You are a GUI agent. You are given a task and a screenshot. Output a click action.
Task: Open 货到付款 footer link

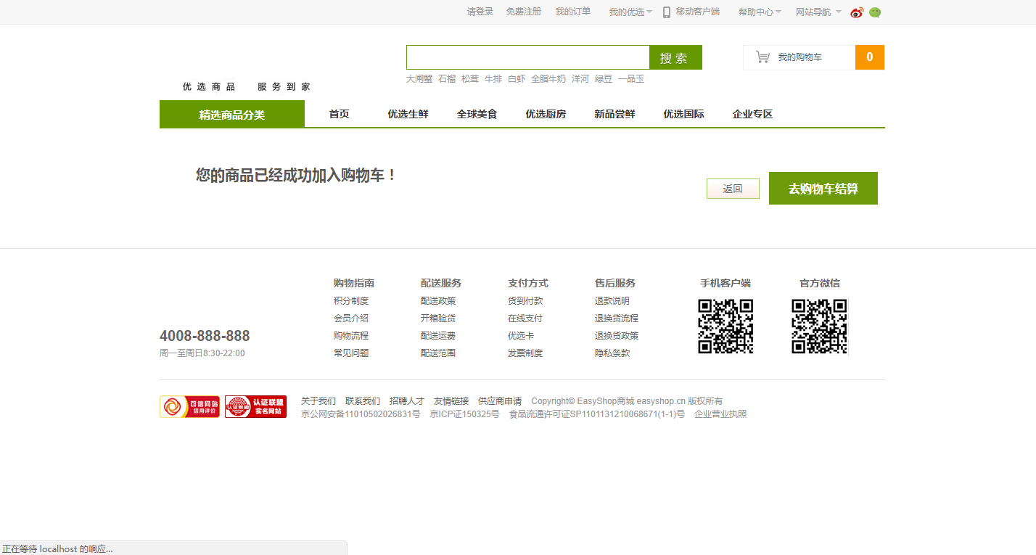(x=525, y=301)
